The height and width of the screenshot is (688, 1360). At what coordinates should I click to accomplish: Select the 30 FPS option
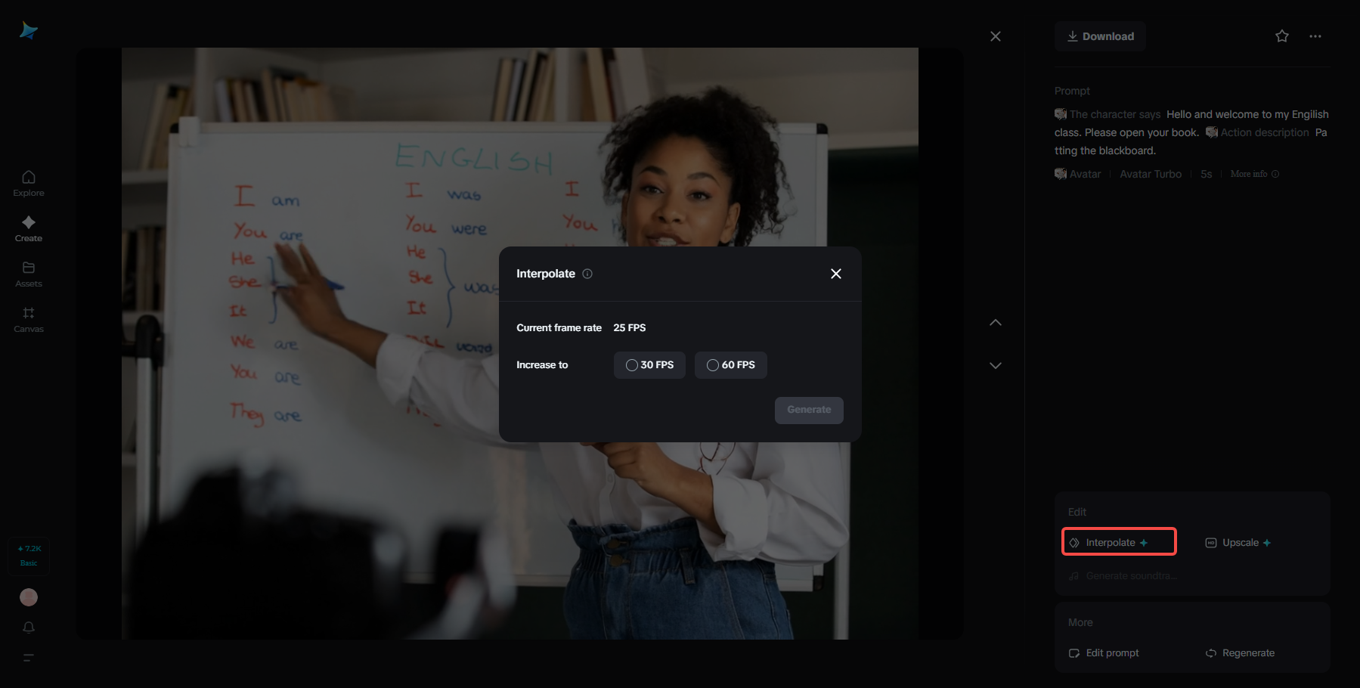pyautogui.click(x=649, y=365)
